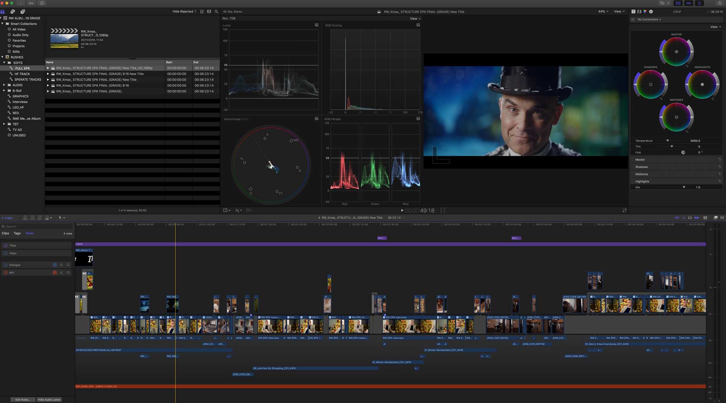Open the keyword editor key icon

(31, 3)
